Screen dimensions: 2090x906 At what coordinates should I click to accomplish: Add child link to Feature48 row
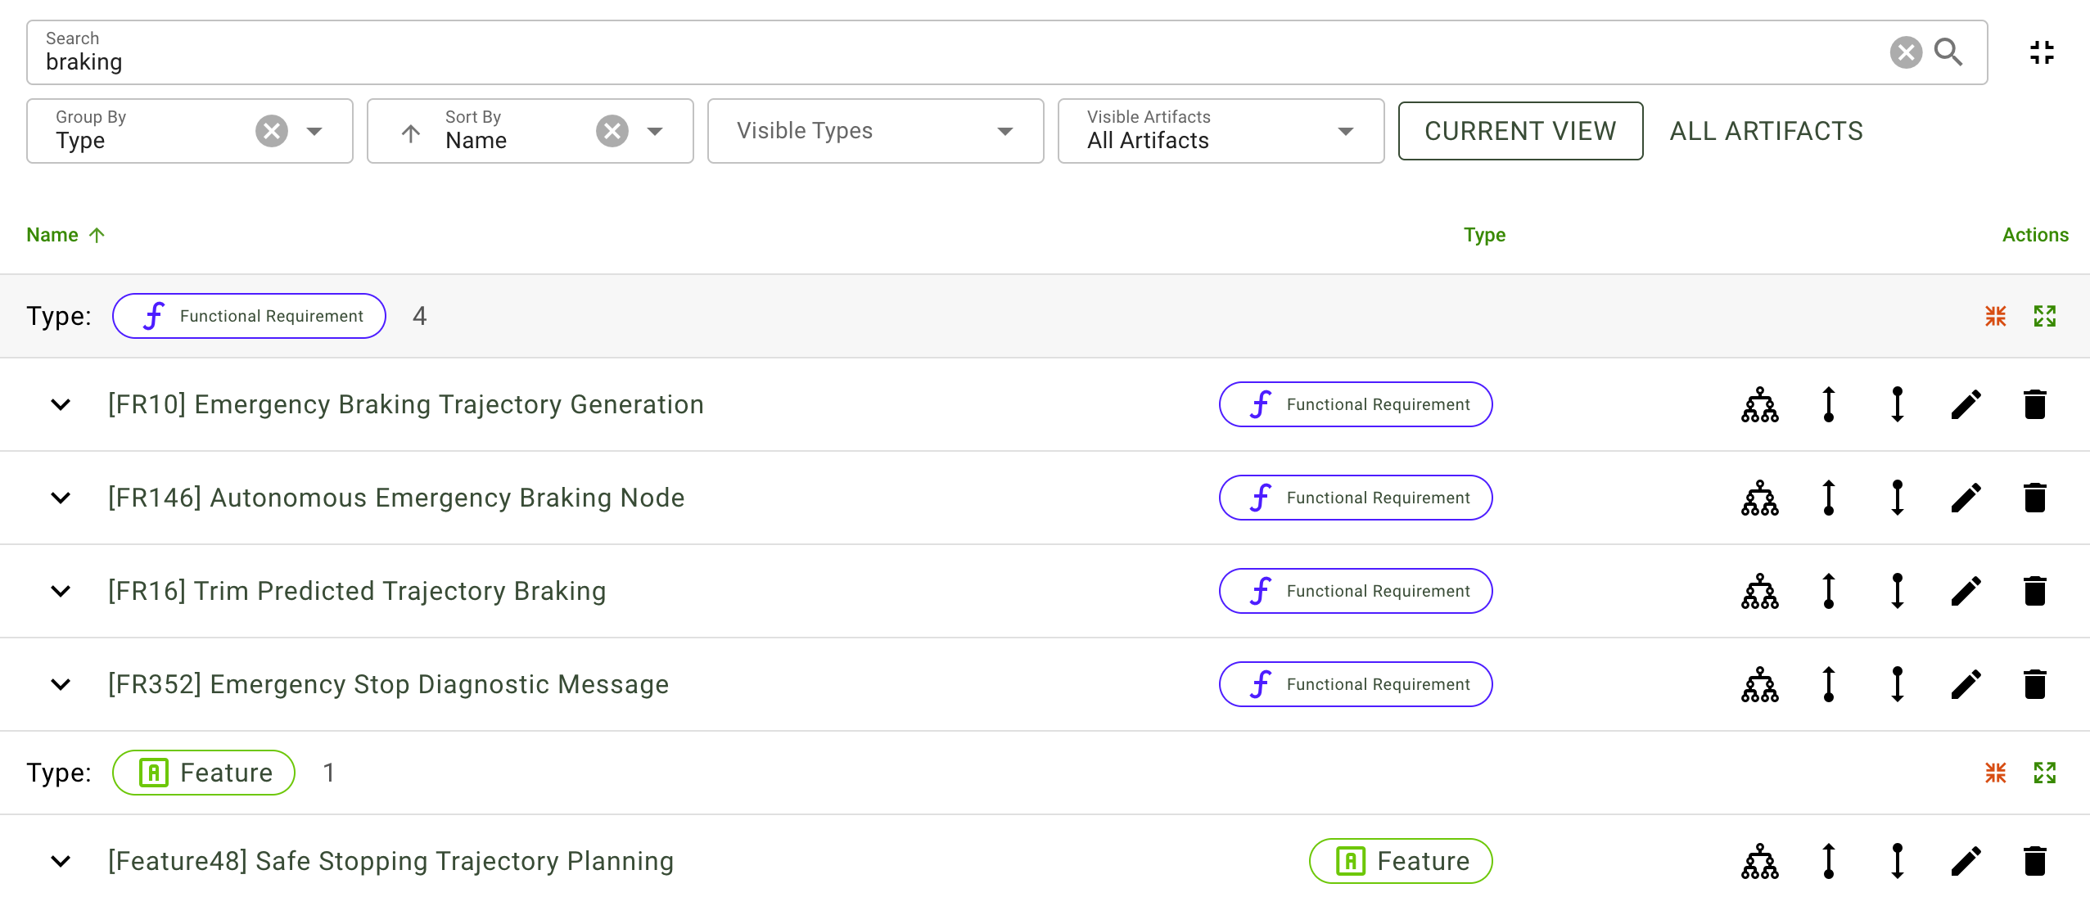[x=1897, y=861]
